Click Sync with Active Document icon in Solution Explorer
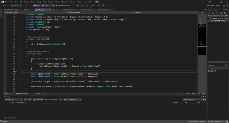The width and height of the screenshot is (229, 123). 217,13
